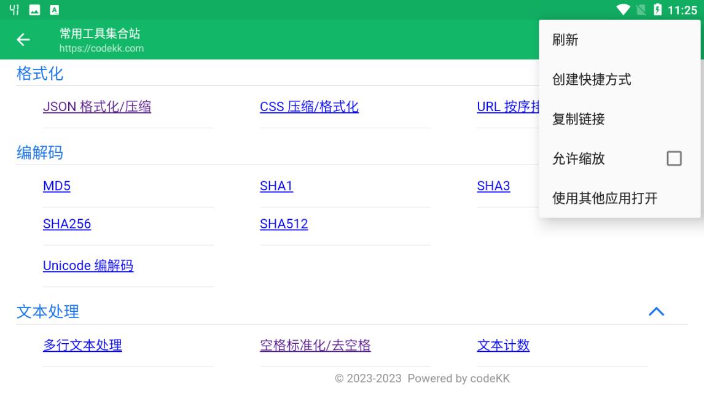Screen dimensions: 704x396
Task: Open the CSS 压缩/格式化 tool
Action: (x=310, y=106)
